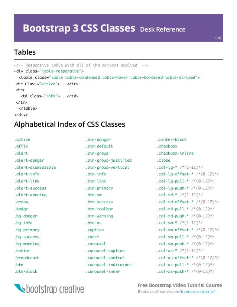Click the .alert-dismissible class name
Image resolution: width=237 pixels, height=307 pixels.
[x=35, y=167]
